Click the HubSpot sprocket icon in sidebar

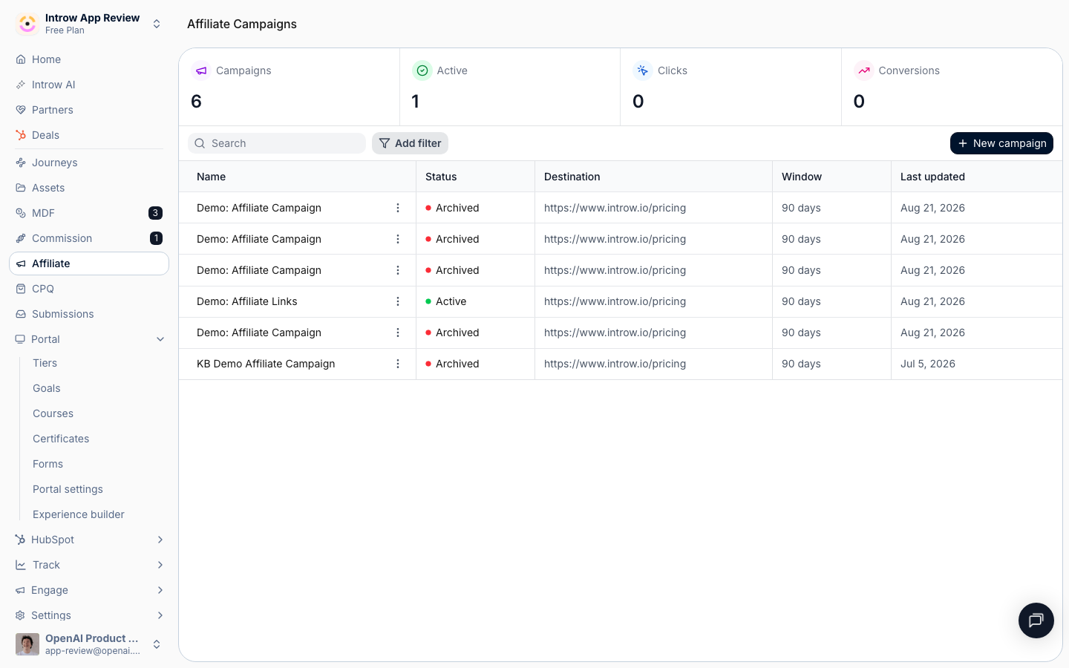click(x=20, y=540)
